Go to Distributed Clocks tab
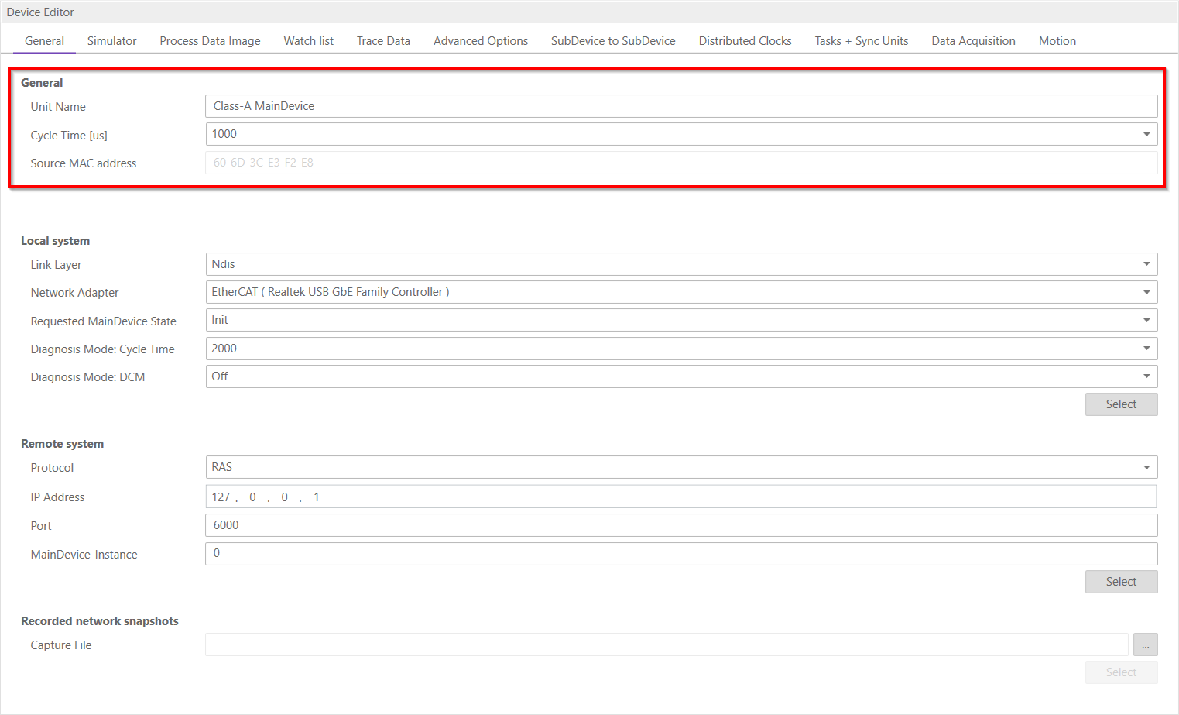 click(x=745, y=41)
